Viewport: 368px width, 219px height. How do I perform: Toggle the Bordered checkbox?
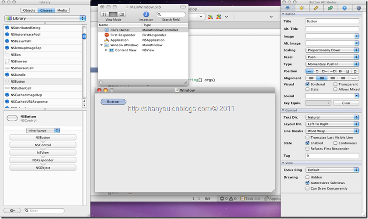point(307,84)
